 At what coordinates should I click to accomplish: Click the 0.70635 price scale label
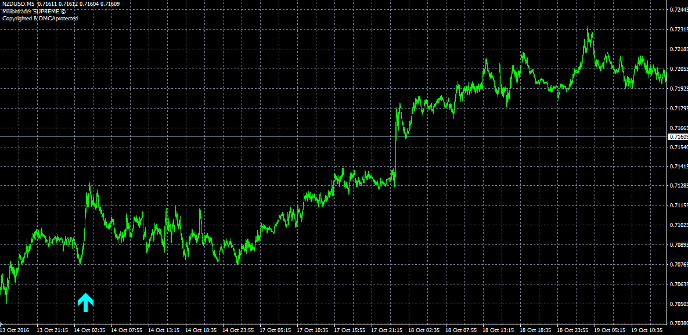pyautogui.click(x=679, y=284)
